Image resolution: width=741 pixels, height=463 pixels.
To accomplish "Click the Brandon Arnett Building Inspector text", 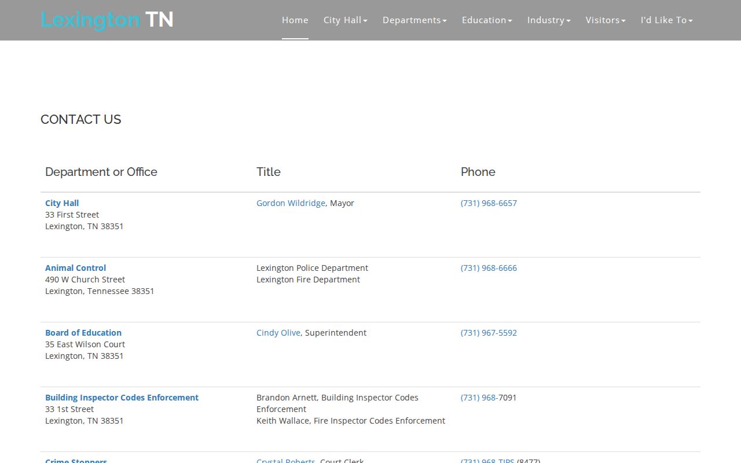I will click(x=338, y=403).
